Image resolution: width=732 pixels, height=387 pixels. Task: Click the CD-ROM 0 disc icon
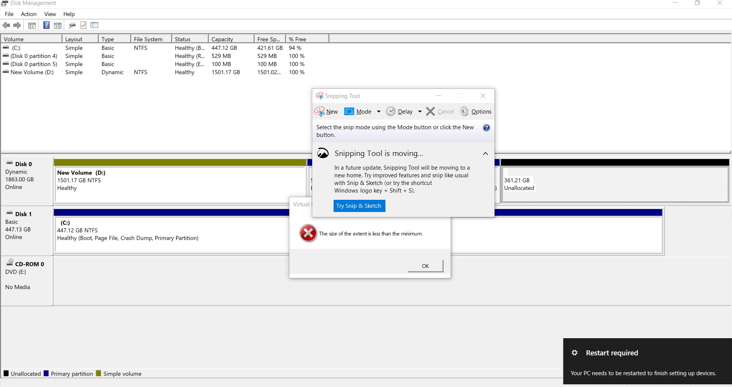click(10, 262)
